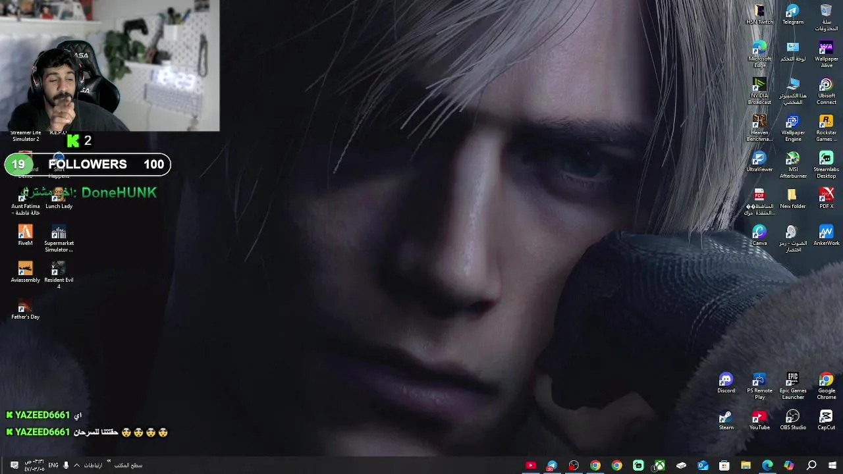The width and height of the screenshot is (843, 474).
Task: Open the Streamlabs taskbar icon
Action: pyautogui.click(x=638, y=465)
